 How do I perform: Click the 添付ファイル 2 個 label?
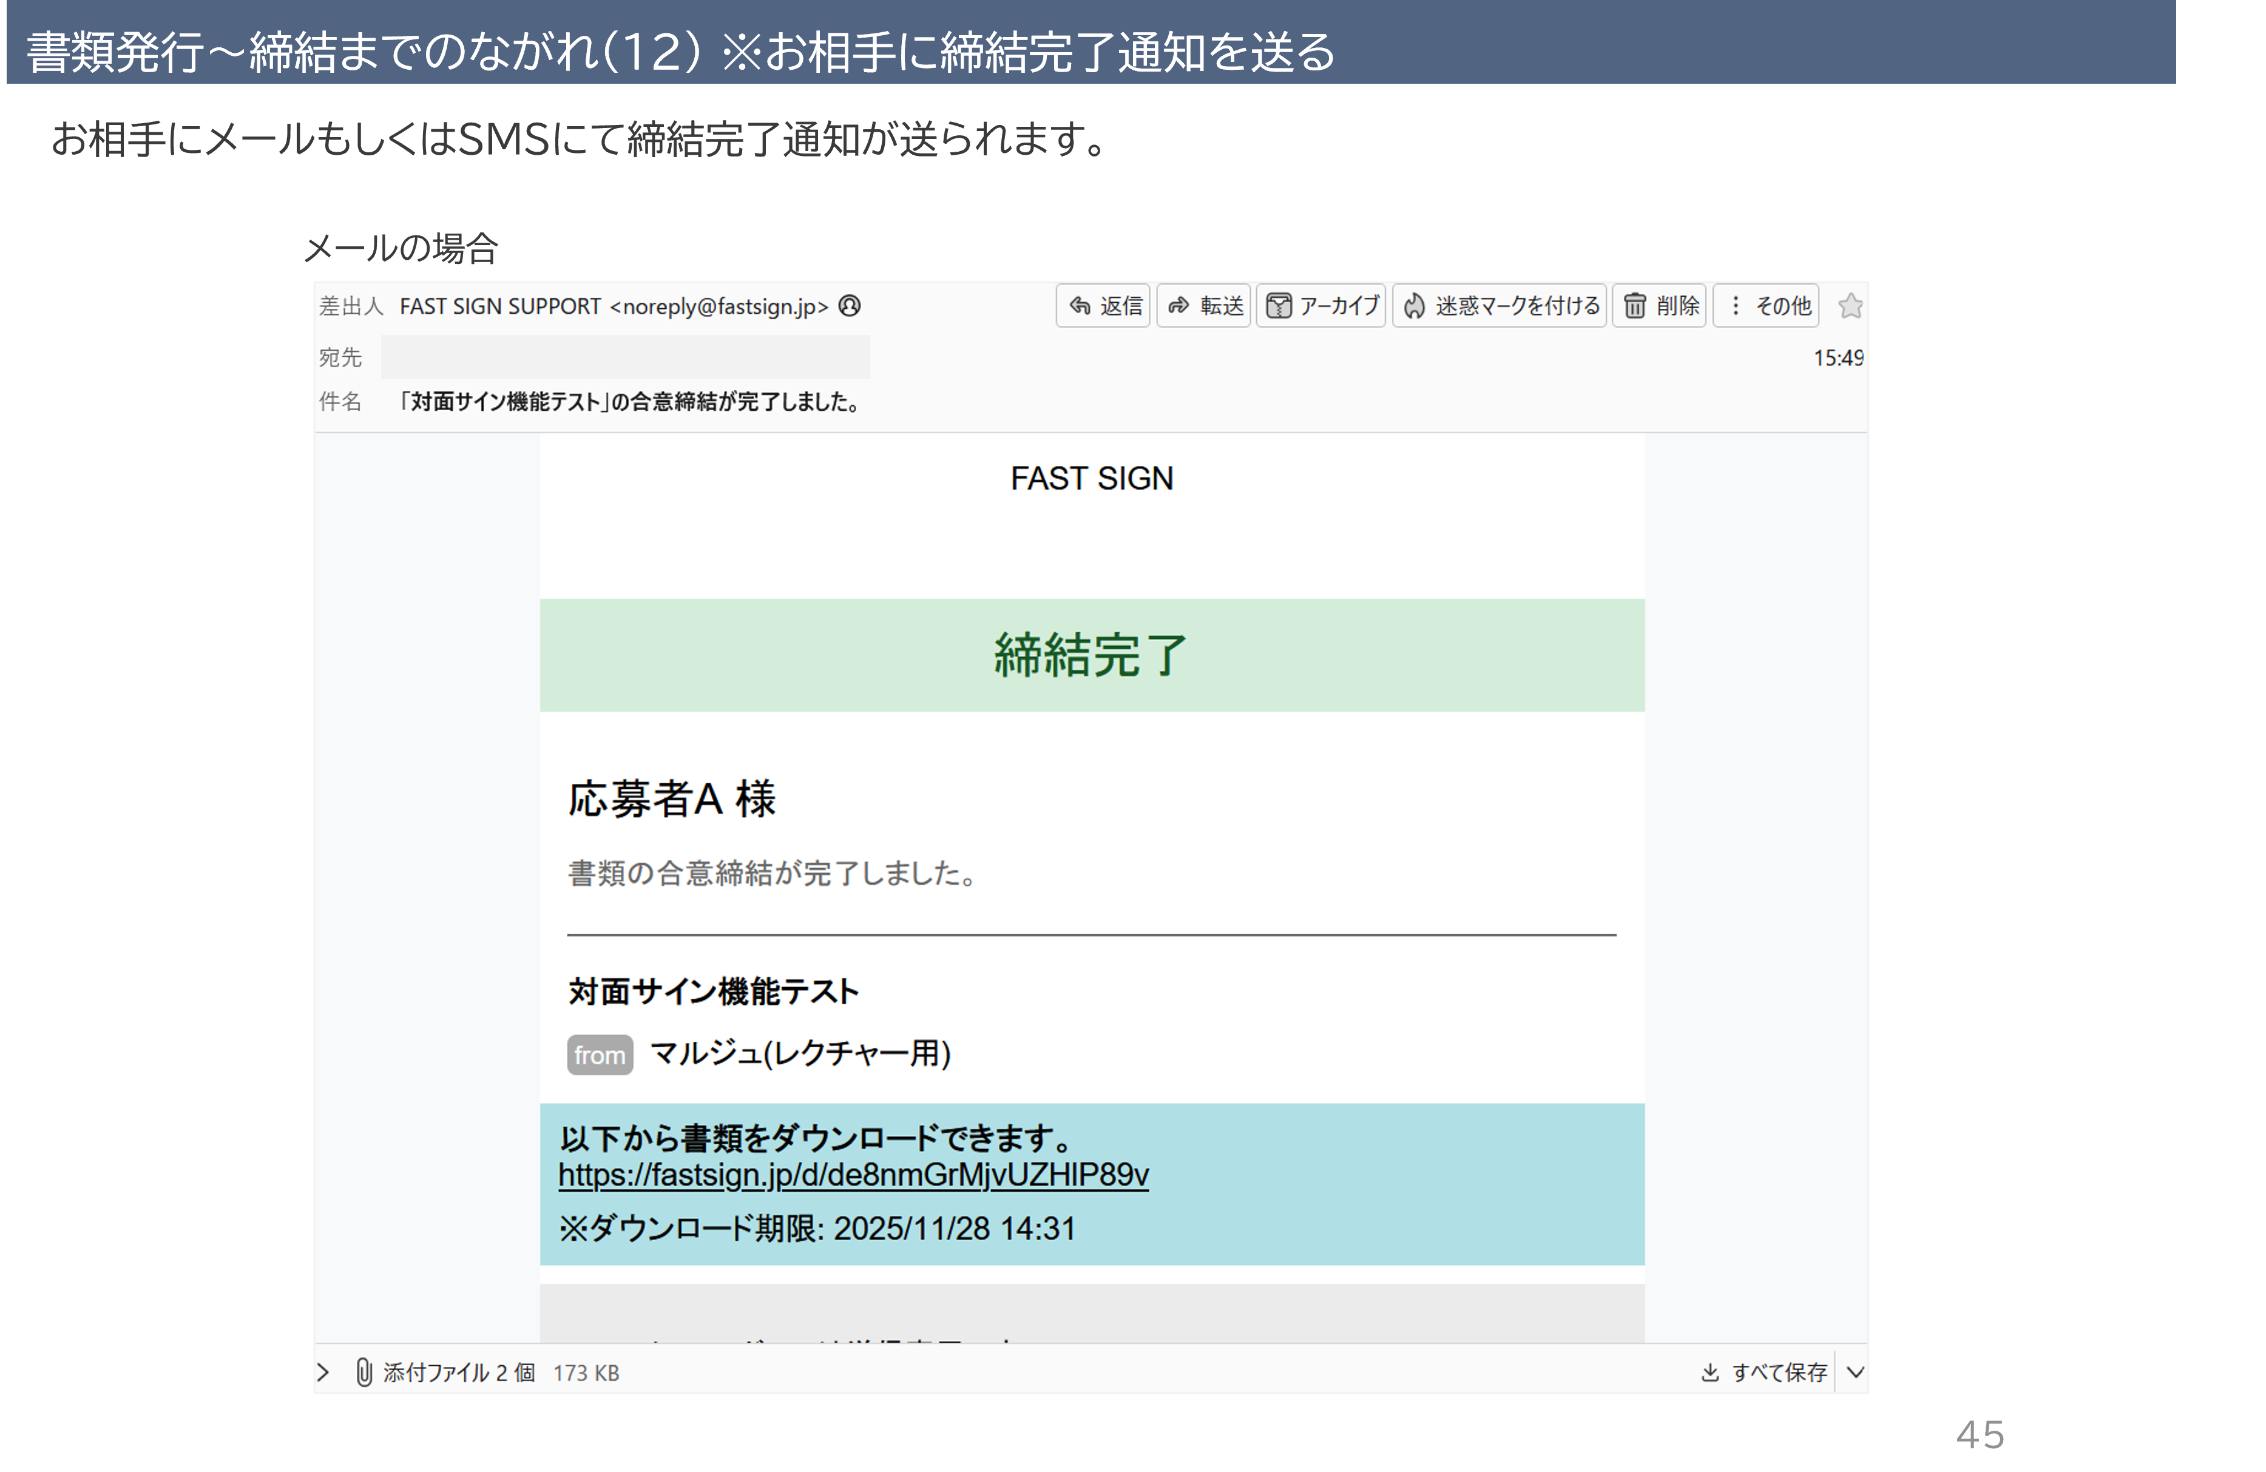click(x=459, y=1372)
